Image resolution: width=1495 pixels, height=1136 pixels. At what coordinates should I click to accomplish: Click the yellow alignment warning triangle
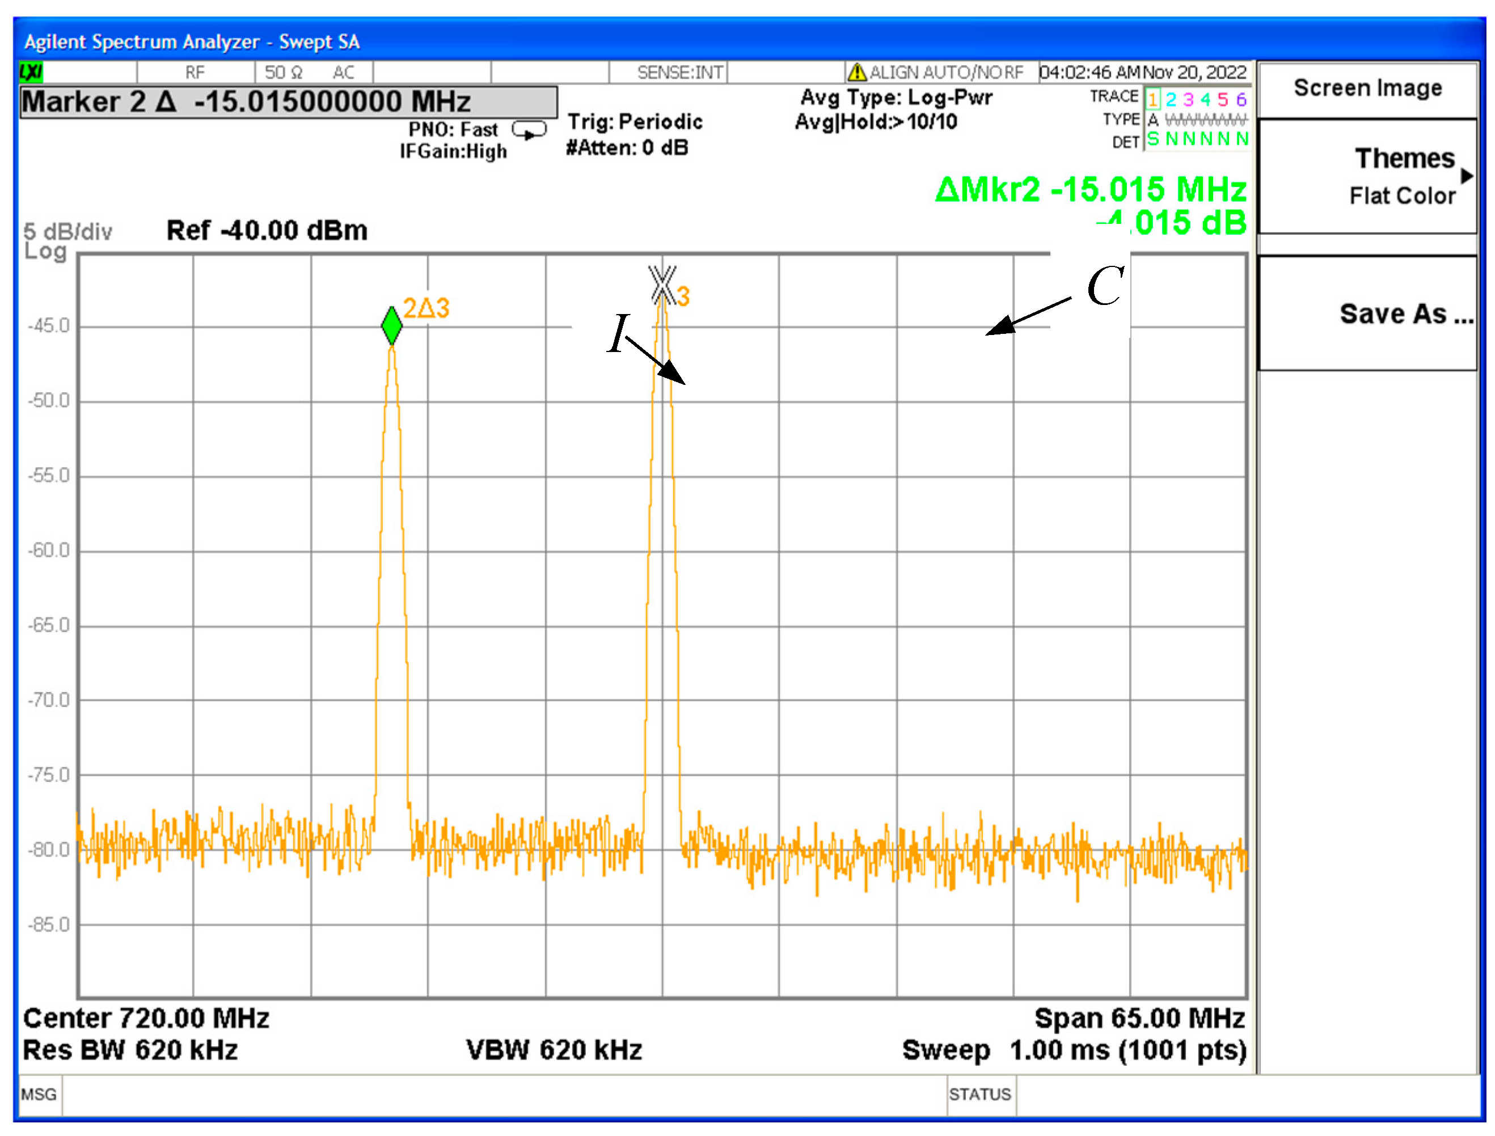pyautogui.click(x=856, y=71)
